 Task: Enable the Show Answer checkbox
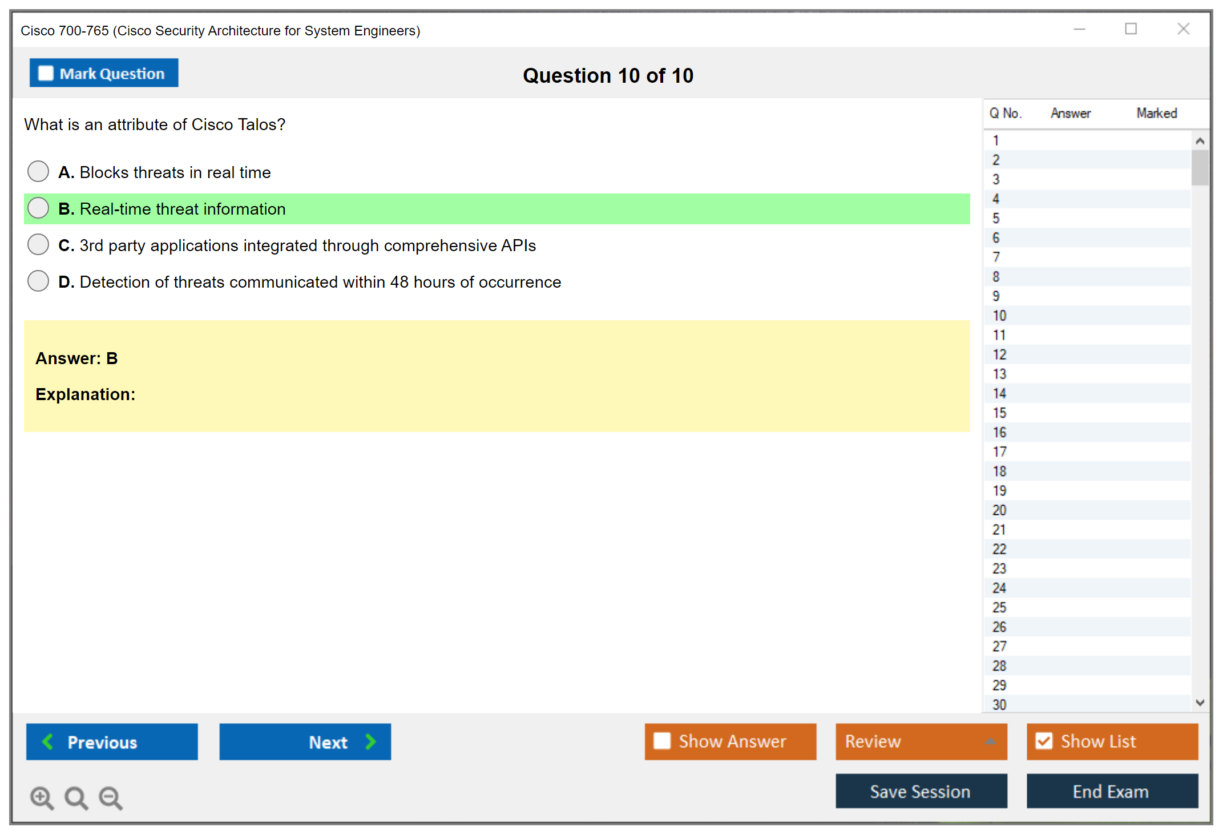662,741
